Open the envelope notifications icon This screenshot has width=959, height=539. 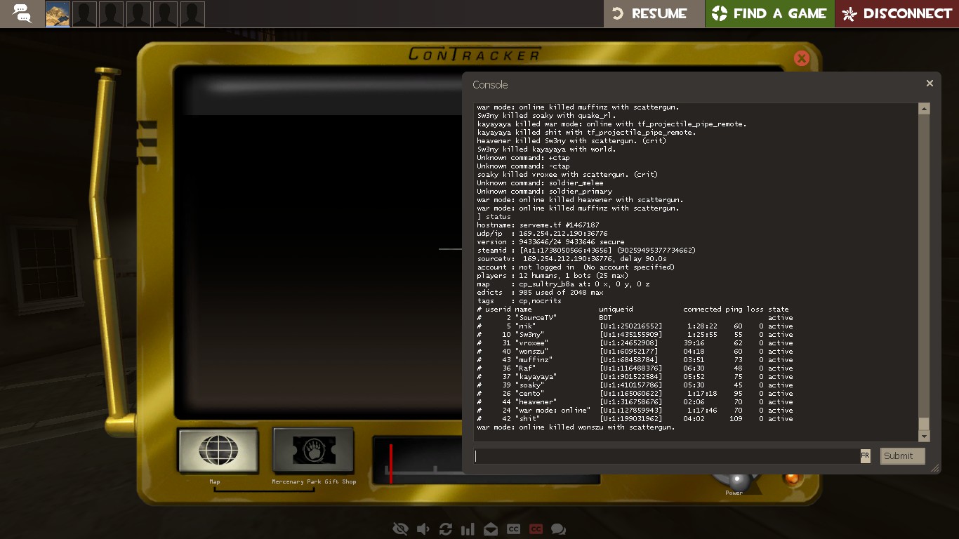(x=491, y=529)
